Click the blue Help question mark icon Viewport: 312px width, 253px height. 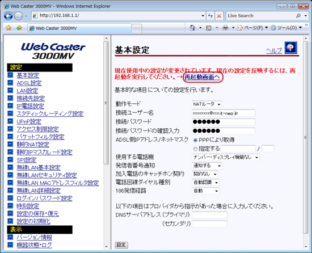click(x=290, y=48)
